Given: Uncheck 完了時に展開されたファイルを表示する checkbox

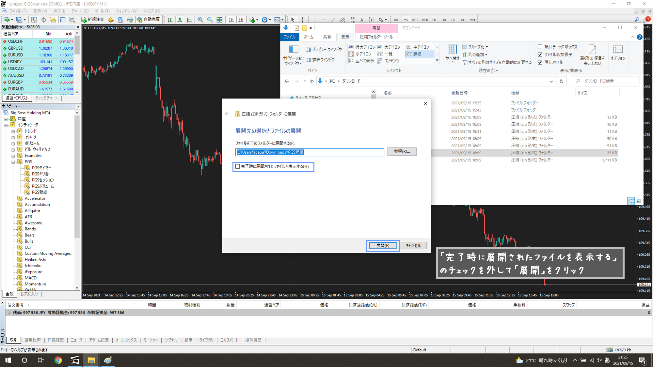Looking at the screenshot, I should point(238,166).
